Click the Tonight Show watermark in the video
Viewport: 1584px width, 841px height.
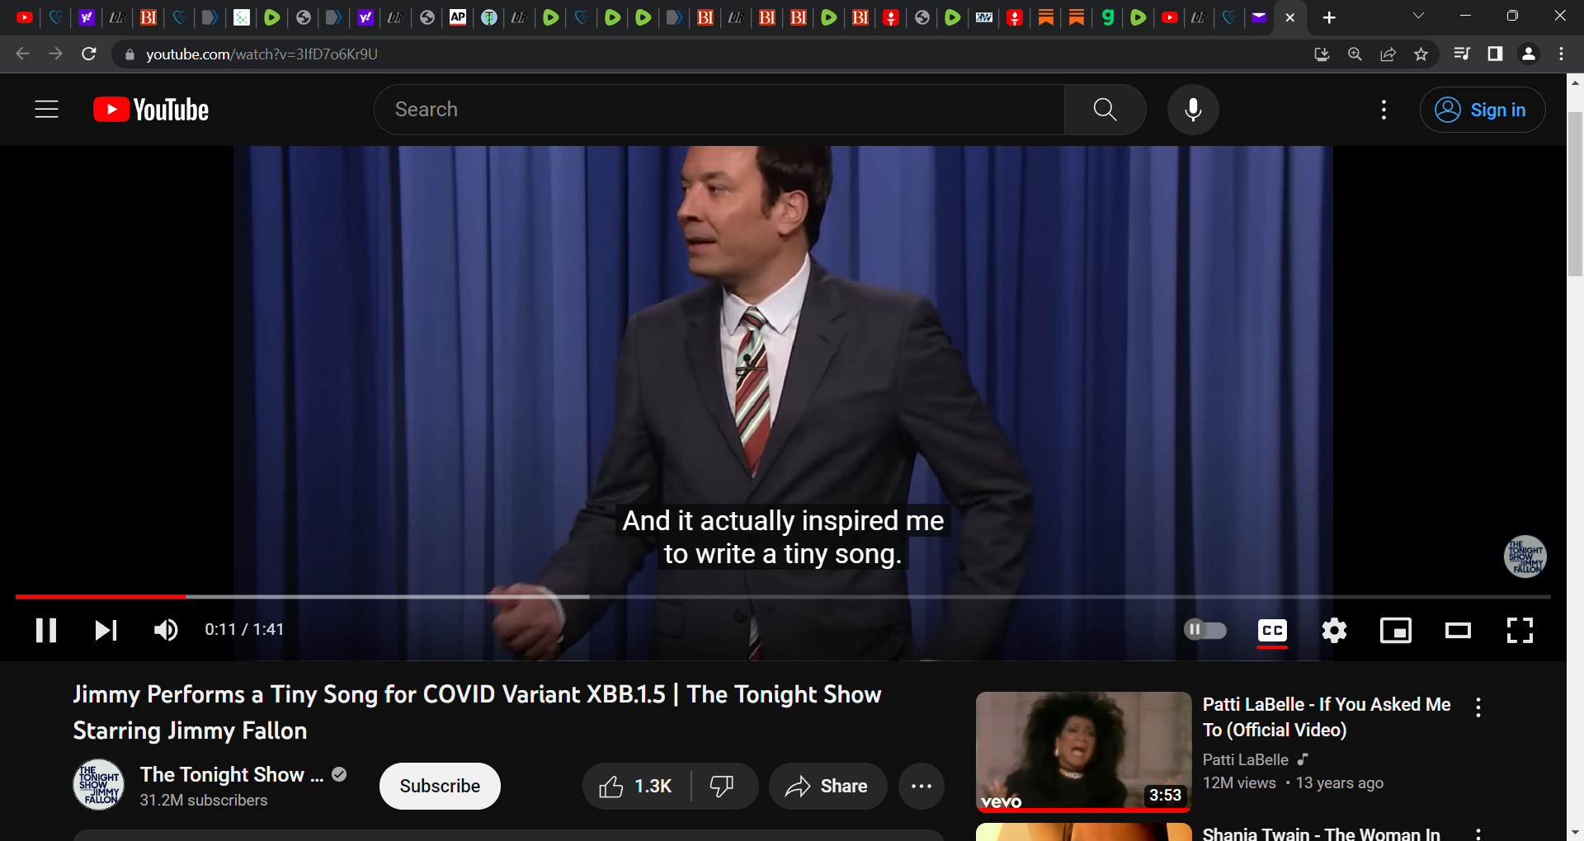(1525, 557)
